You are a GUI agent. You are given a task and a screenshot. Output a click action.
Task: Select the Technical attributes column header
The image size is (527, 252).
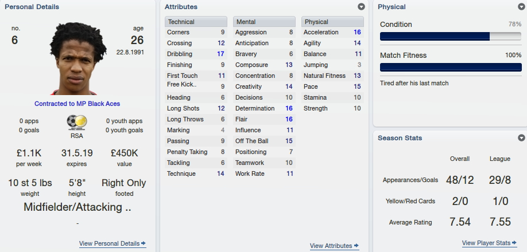click(x=196, y=22)
